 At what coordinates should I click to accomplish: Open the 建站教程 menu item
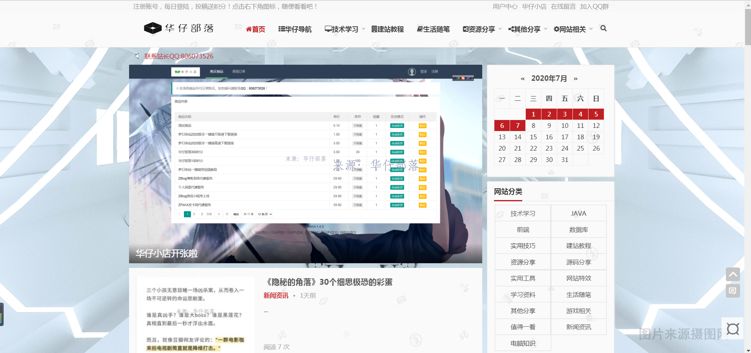click(387, 29)
